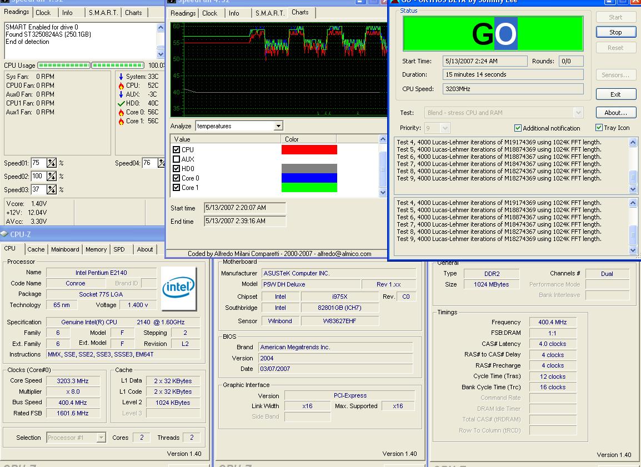Click the chart value list scroll-down arrow
This screenshot has width=641, height=467.
coord(383,193)
